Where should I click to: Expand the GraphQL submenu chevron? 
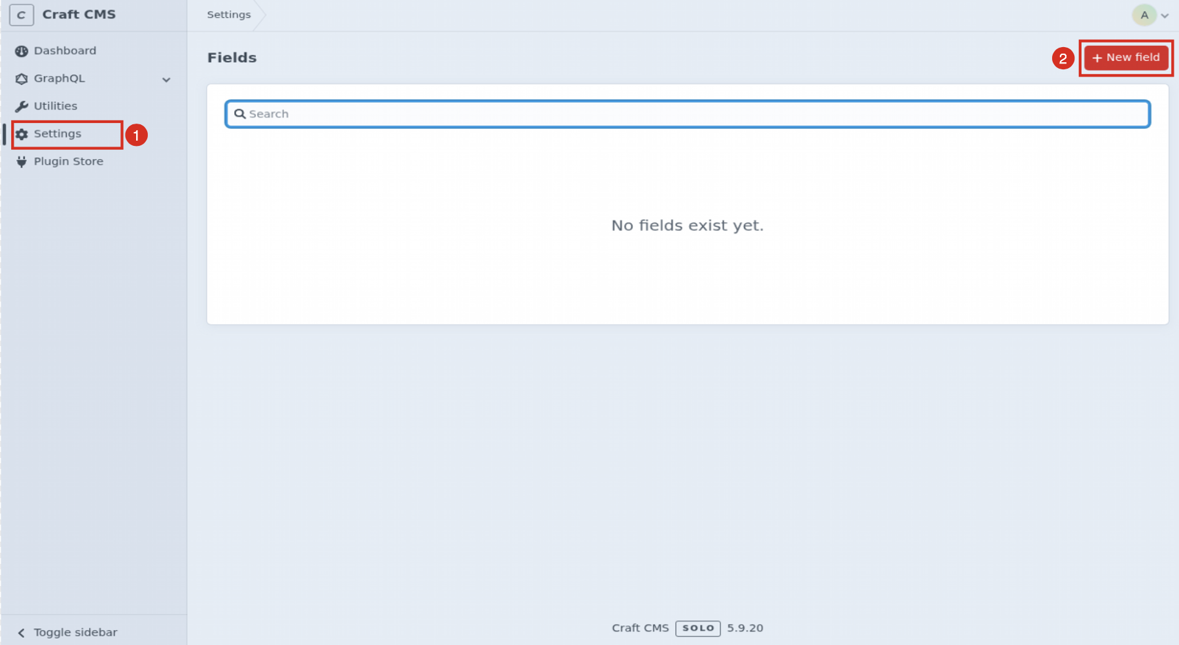coord(166,80)
